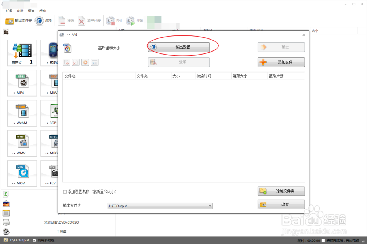Expand the 工具集 toolset section
Screen dimensions: 367x244
[x=61, y=232]
